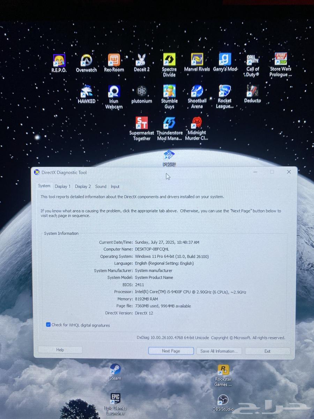Viewport: 314px width, 419px height.
Task: Click the System Information group label
Action: pos(61,233)
